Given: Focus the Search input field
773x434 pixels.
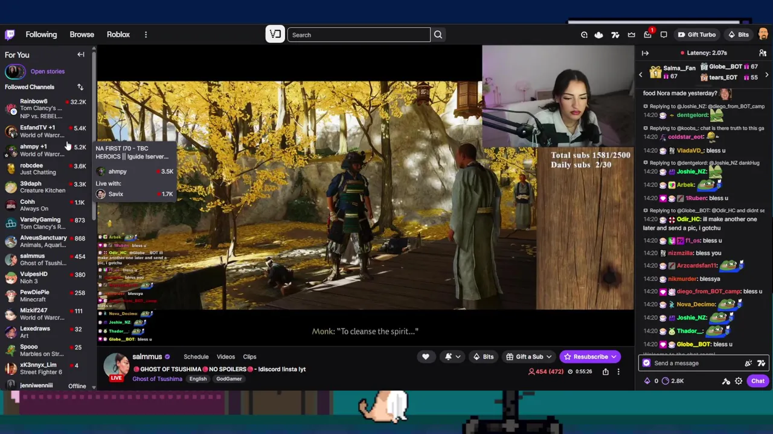Looking at the screenshot, I should coord(359,34).
